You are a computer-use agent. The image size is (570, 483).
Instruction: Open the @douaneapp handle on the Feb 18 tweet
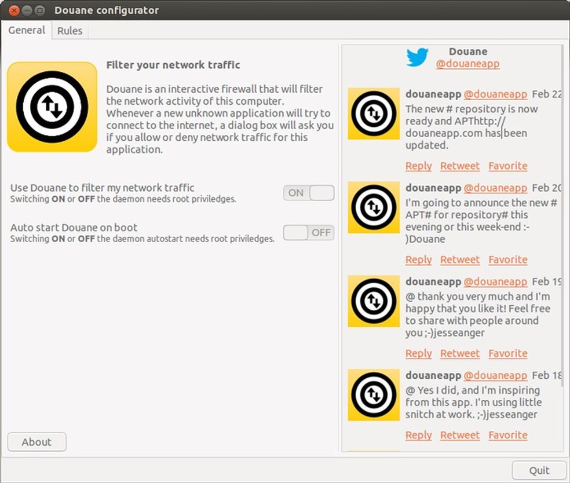click(x=495, y=375)
